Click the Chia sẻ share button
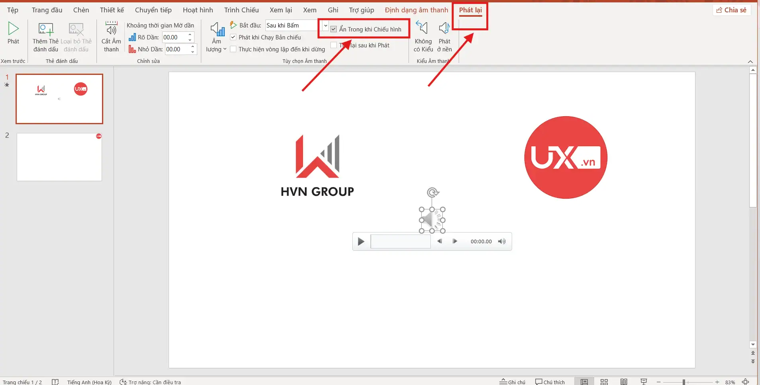Image resolution: width=760 pixels, height=385 pixels. [x=731, y=10]
